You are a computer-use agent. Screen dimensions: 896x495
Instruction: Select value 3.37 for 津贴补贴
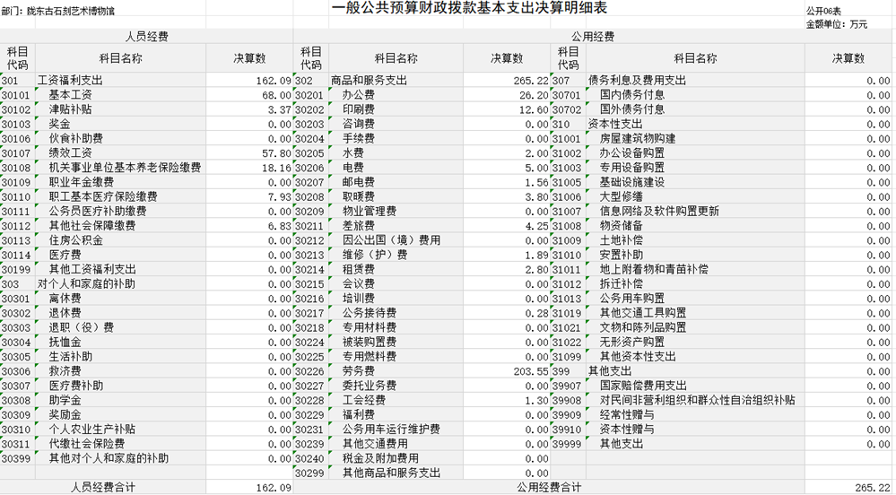(249, 109)
